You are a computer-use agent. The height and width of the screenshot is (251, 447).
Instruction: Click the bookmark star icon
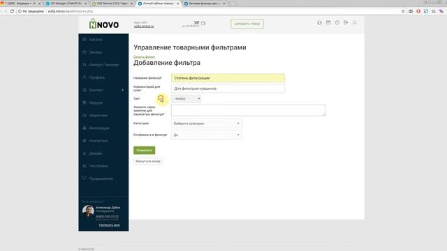pos(403,11)
